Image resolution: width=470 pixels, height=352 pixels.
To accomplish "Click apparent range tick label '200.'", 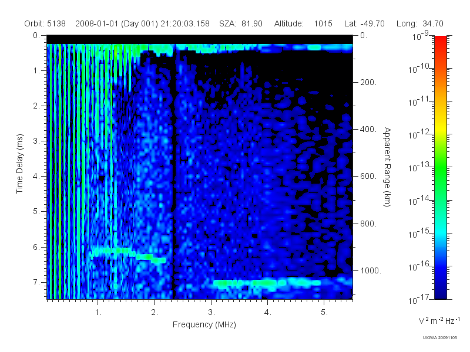I will (368, 82).
